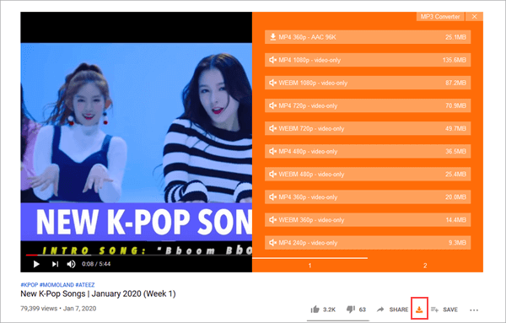Select MP4 360p video-only row

(x=368, y=197)
